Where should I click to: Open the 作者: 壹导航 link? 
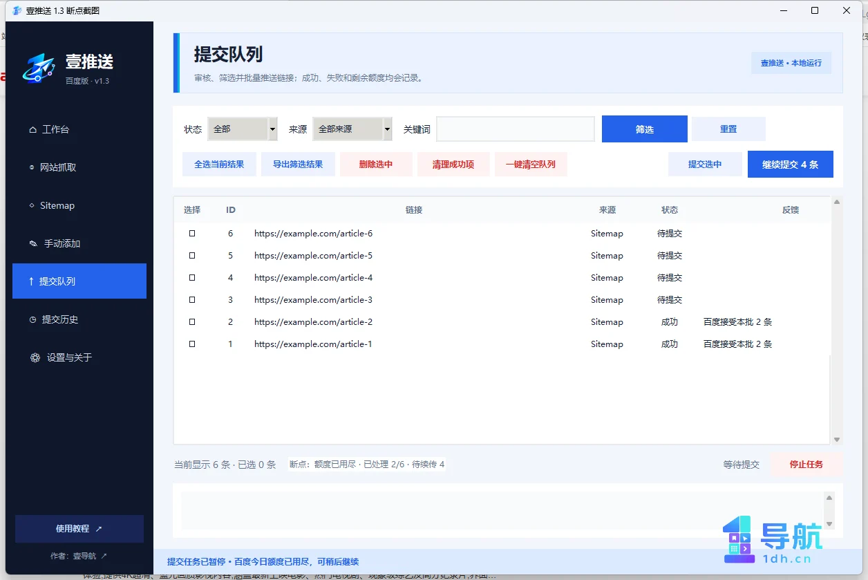pos(79,556)
